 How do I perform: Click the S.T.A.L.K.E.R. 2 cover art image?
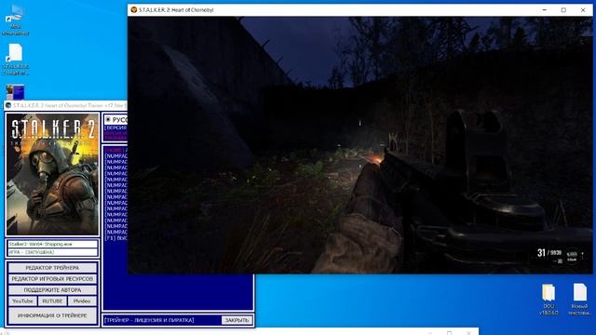click(52, 174)
